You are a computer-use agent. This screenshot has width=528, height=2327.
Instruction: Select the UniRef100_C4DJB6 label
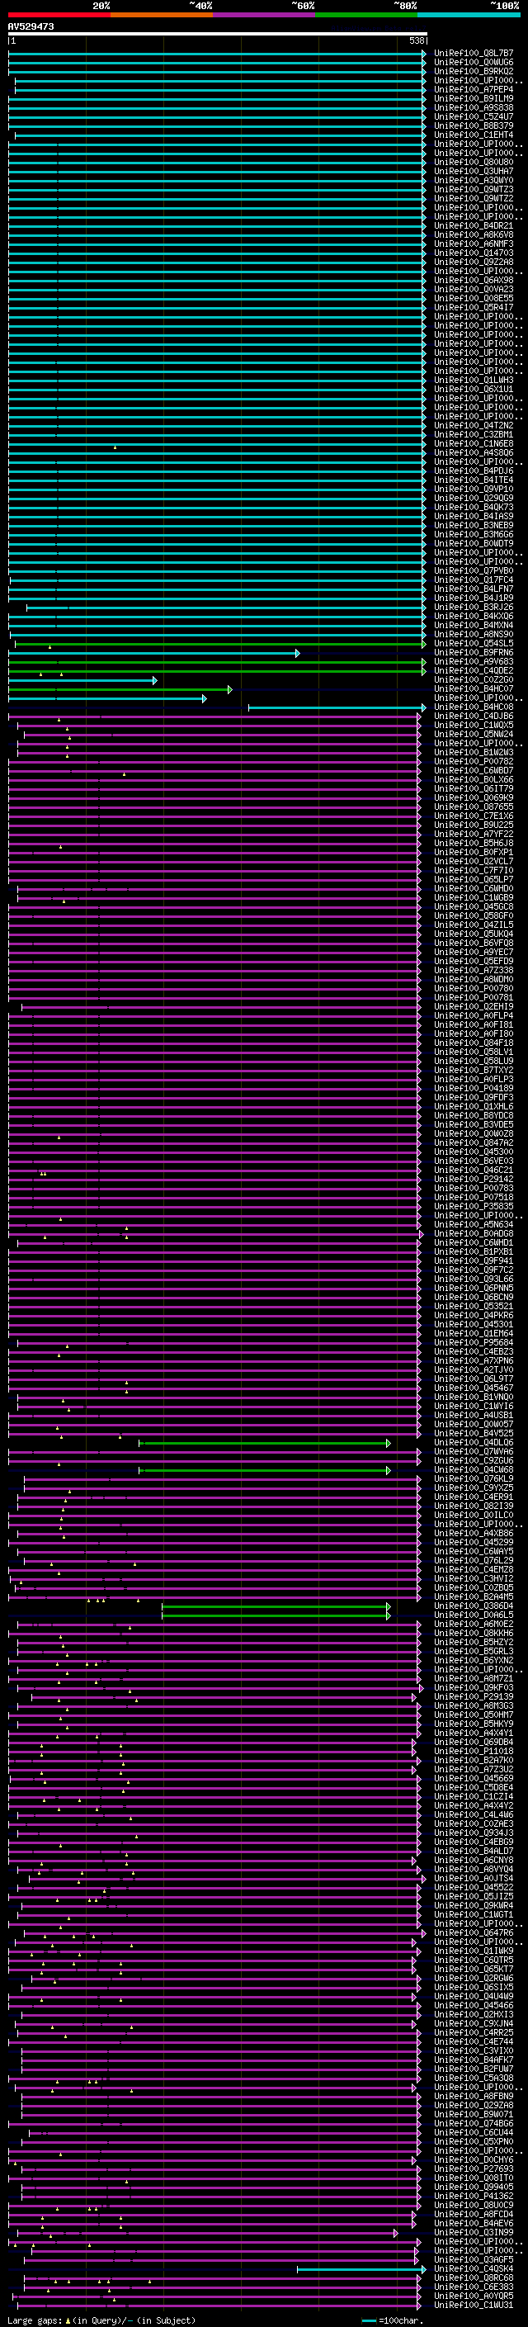[x=474, y=717]
